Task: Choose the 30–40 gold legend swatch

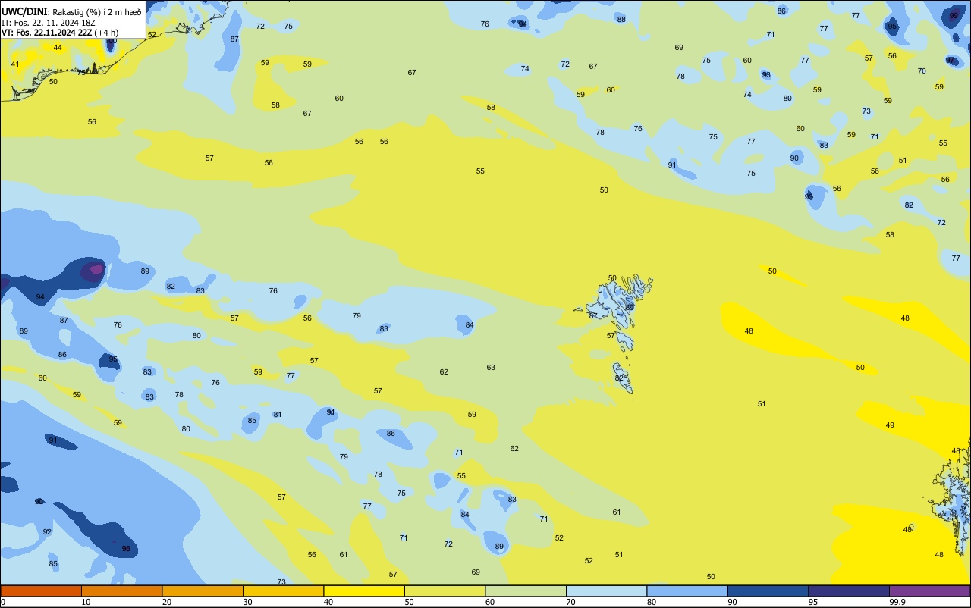Action: point(283,591)
